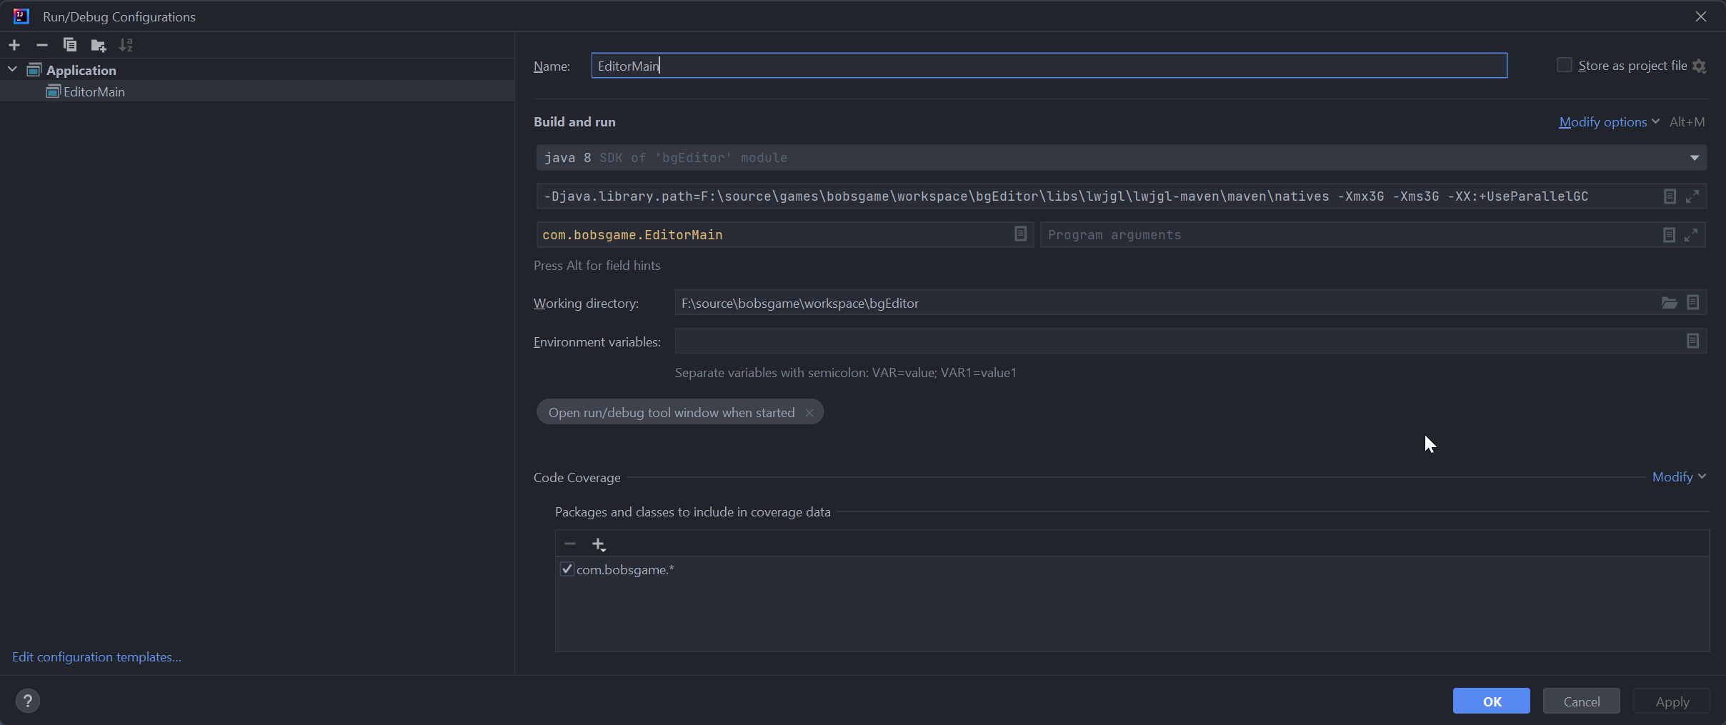
Task: Close the Run/Debug Configurations dialog
Action: [x=1701, y=16]
